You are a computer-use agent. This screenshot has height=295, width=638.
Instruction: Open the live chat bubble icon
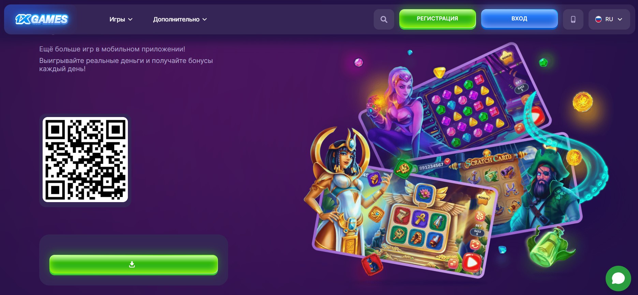click(x=618, y=279)
